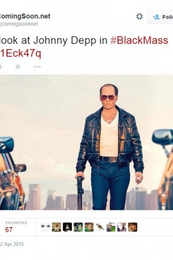This screenshot has height=260, width=173.
Task: Open the 2 Apr 2015 timestamp
Action: (12, 244)
